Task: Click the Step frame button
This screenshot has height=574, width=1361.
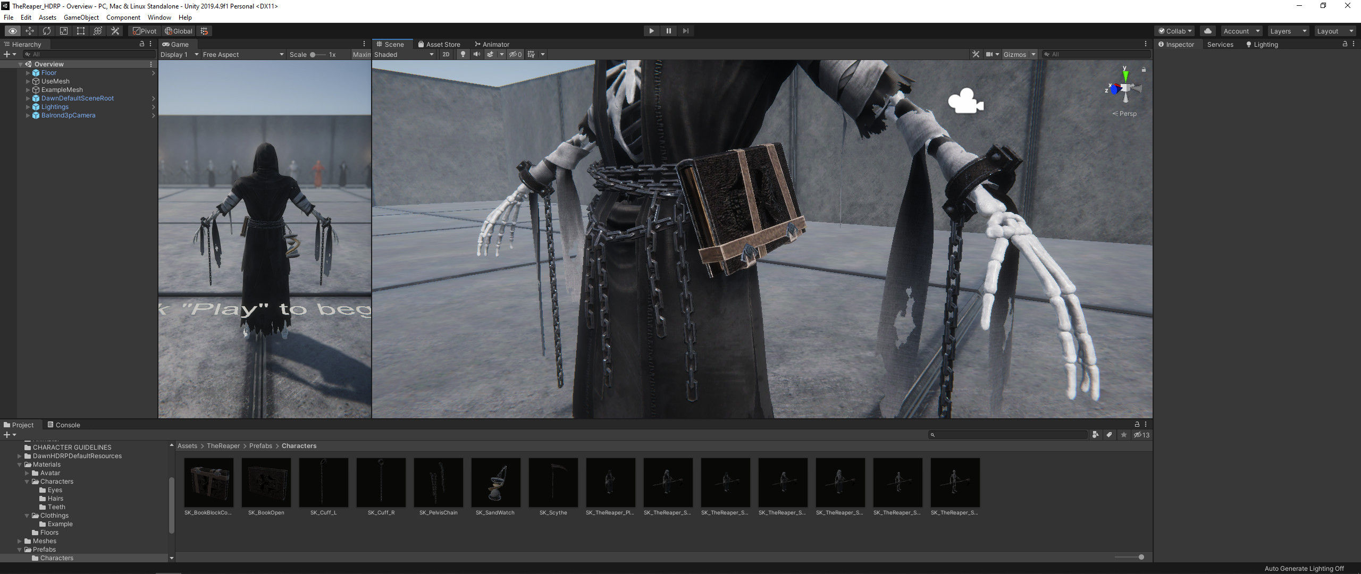Action: coord(685,31)
